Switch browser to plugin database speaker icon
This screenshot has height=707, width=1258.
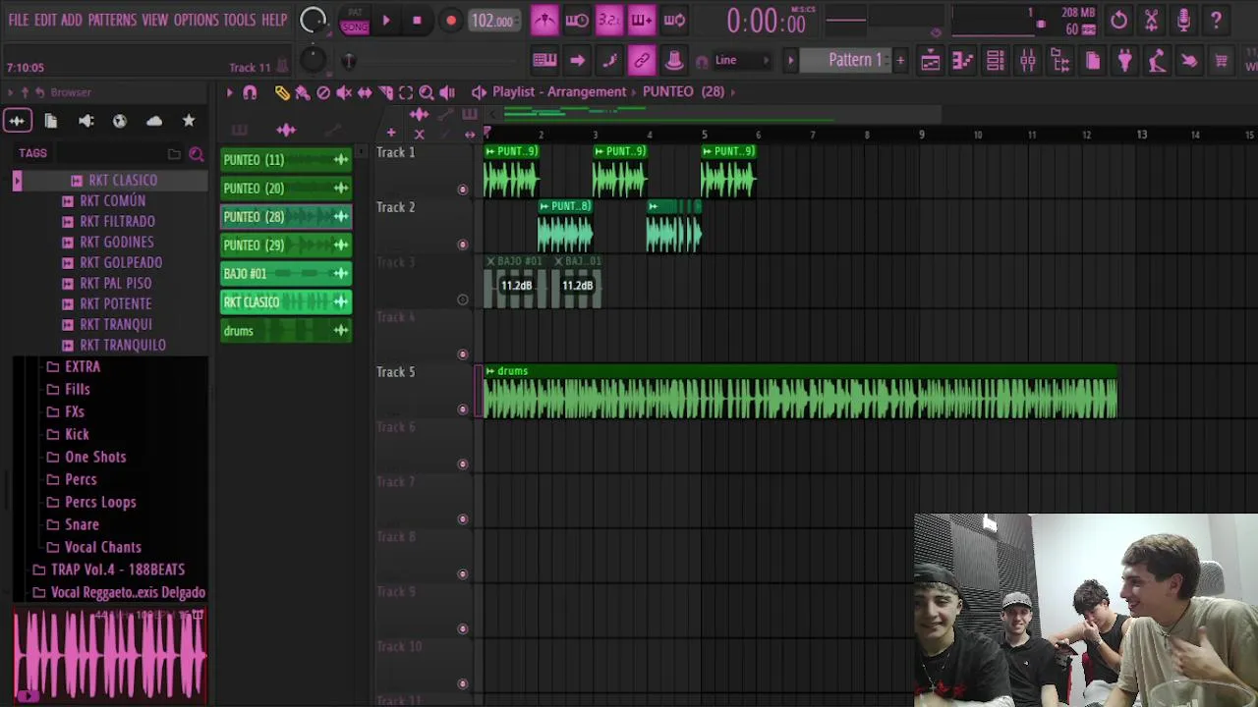86,121
